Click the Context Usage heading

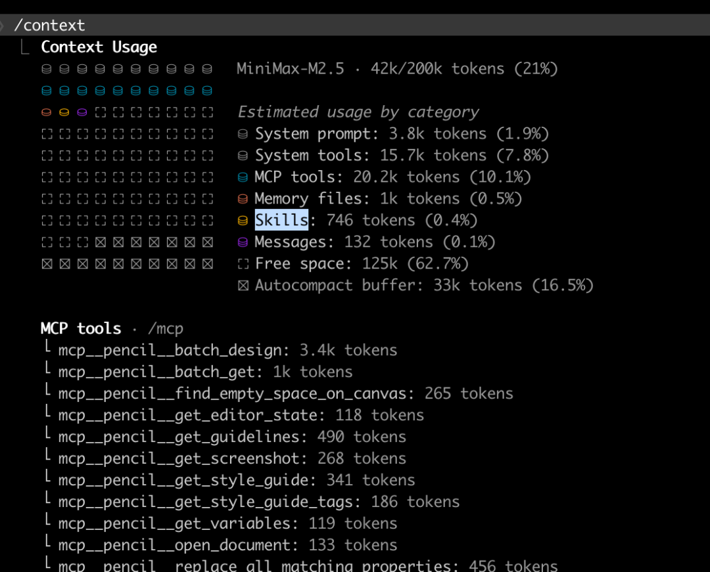[99, 47]
